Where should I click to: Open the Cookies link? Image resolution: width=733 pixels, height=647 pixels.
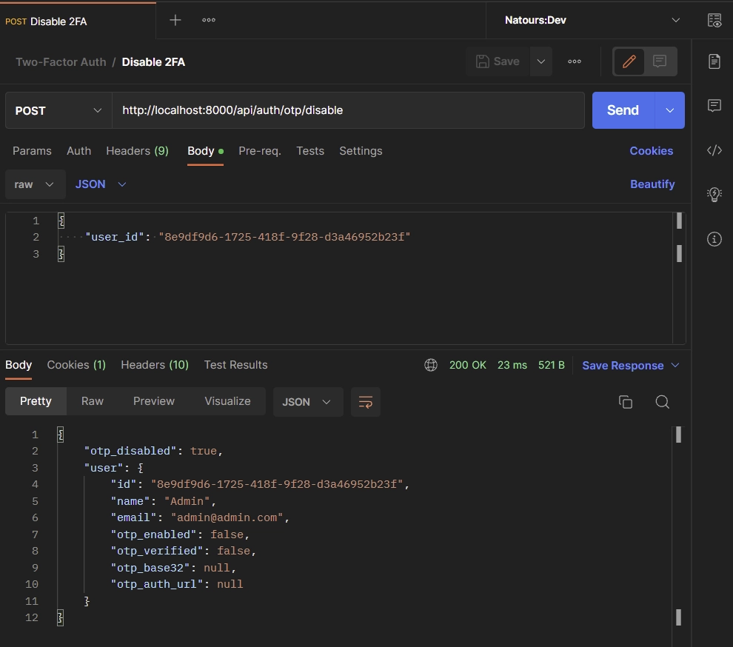click(652, 151)
